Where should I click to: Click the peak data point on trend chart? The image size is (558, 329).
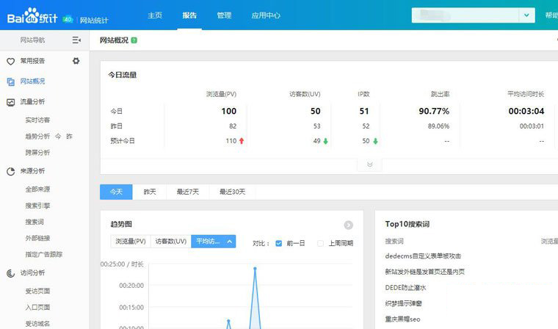256,269
